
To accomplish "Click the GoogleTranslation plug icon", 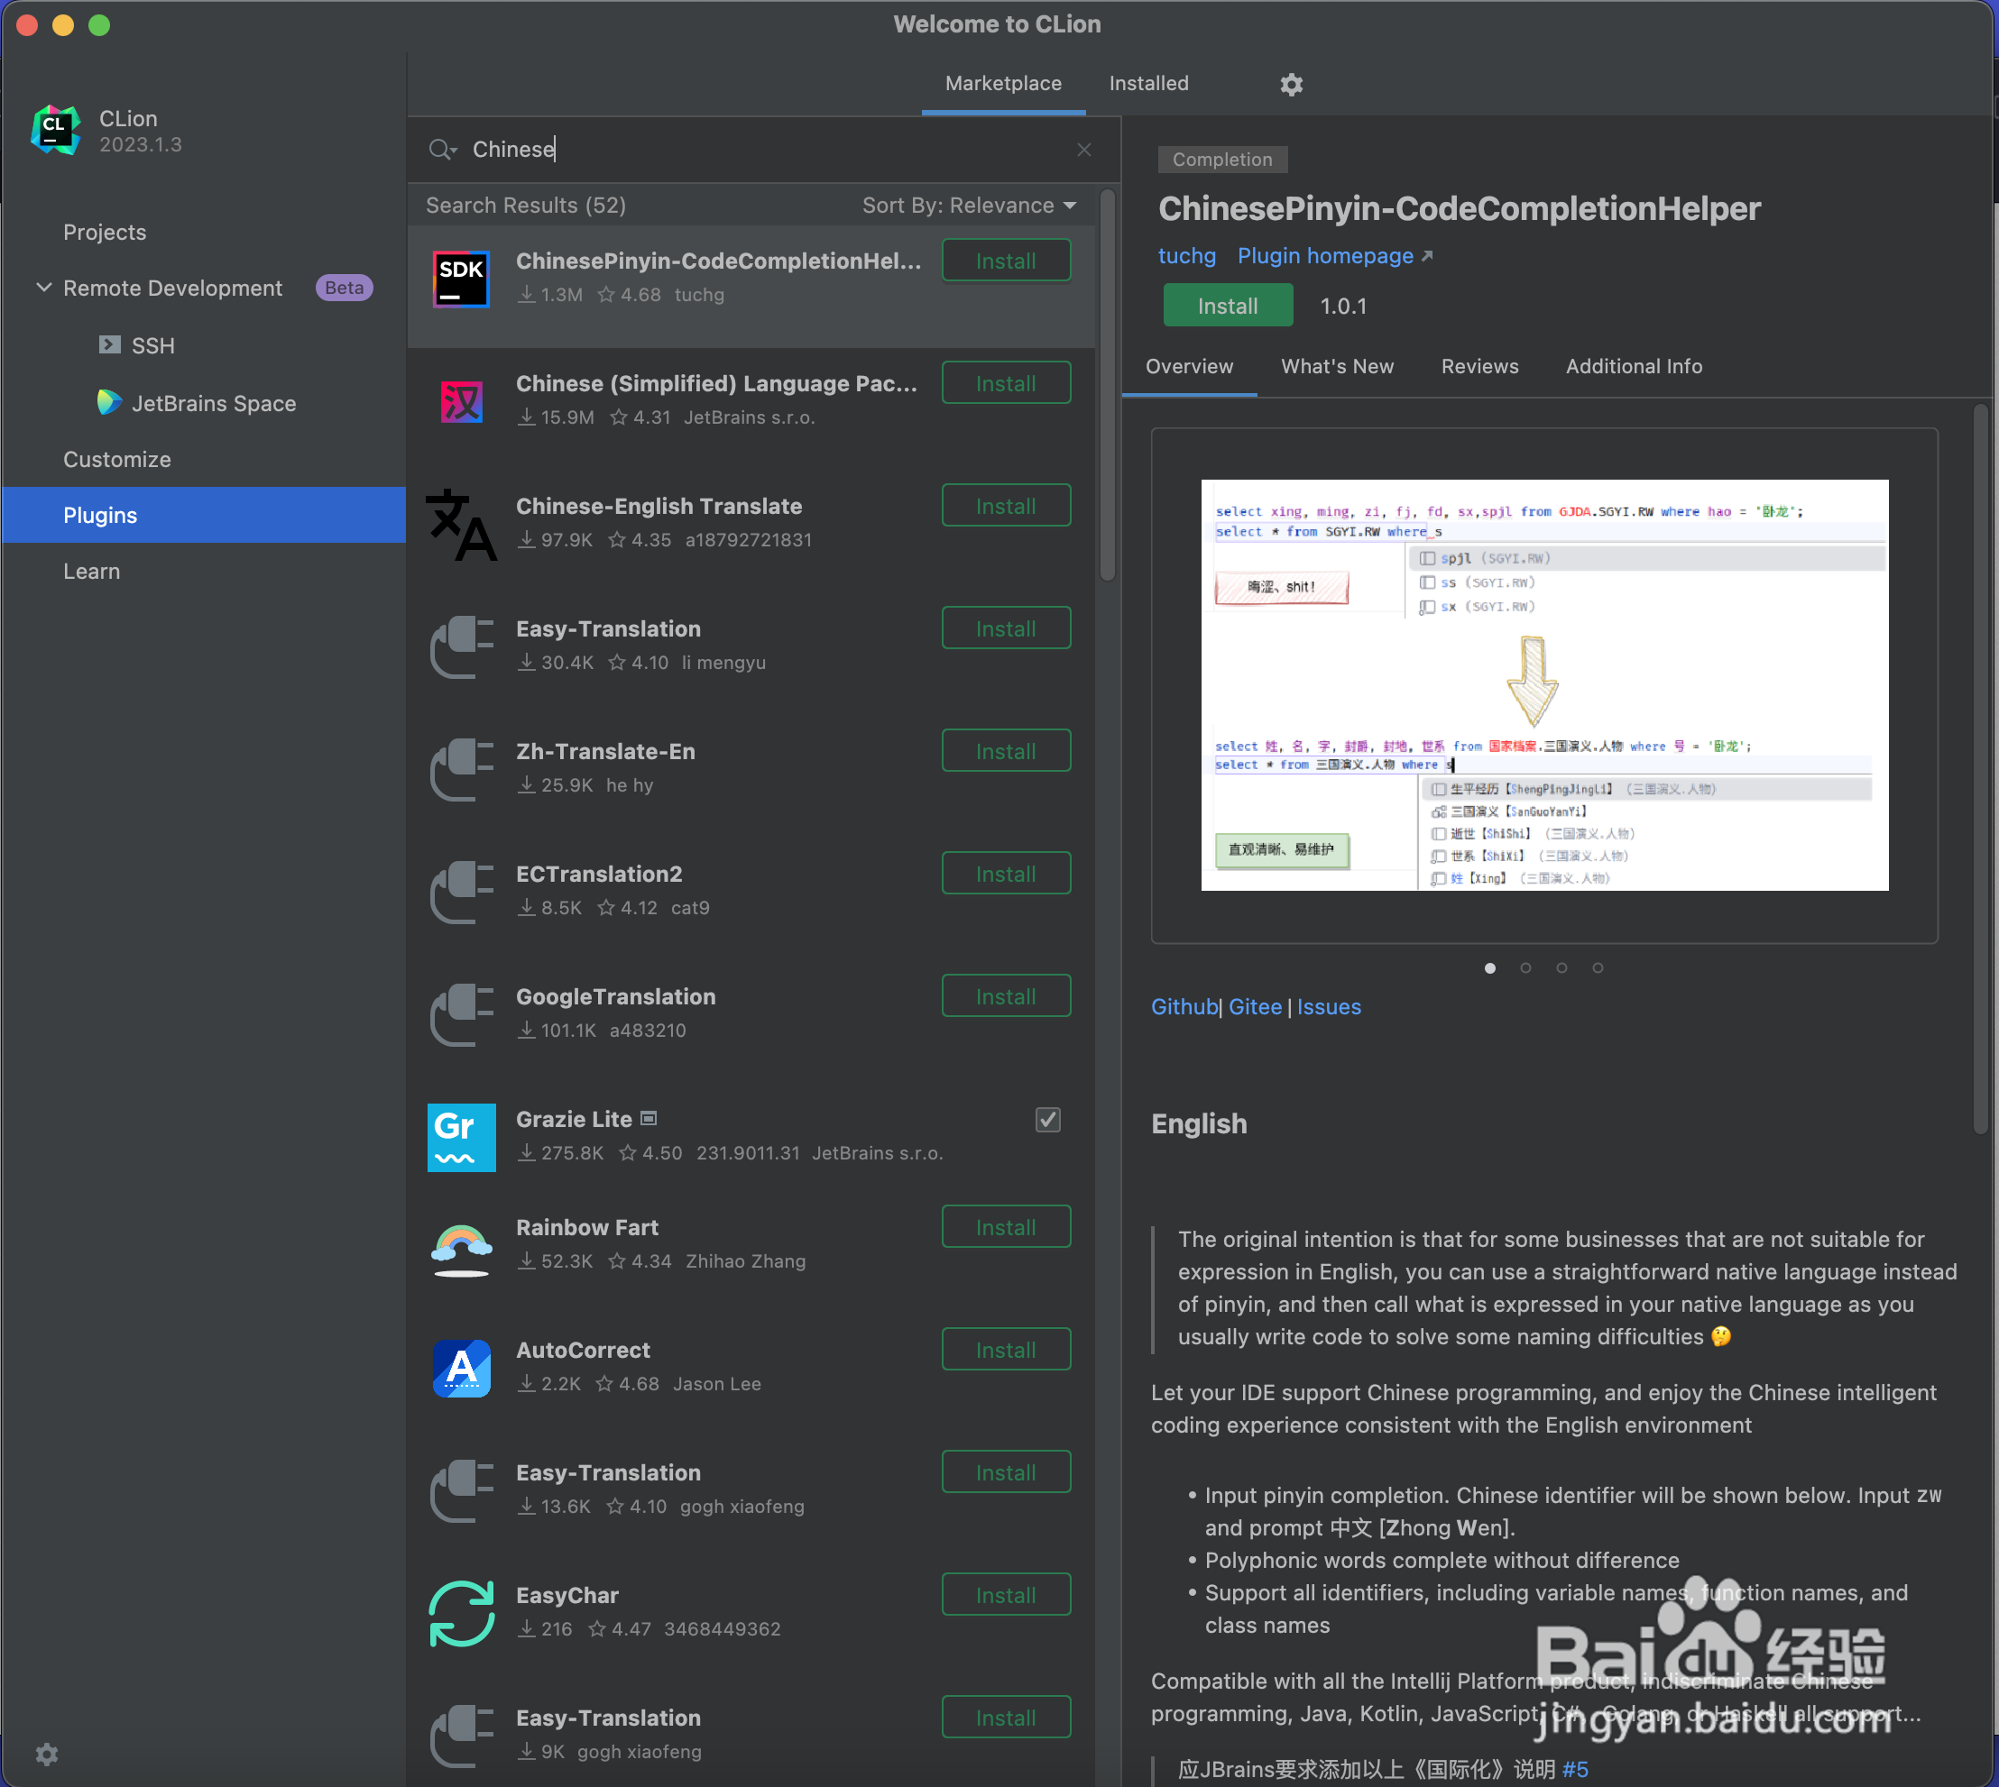I will 461,1015.
